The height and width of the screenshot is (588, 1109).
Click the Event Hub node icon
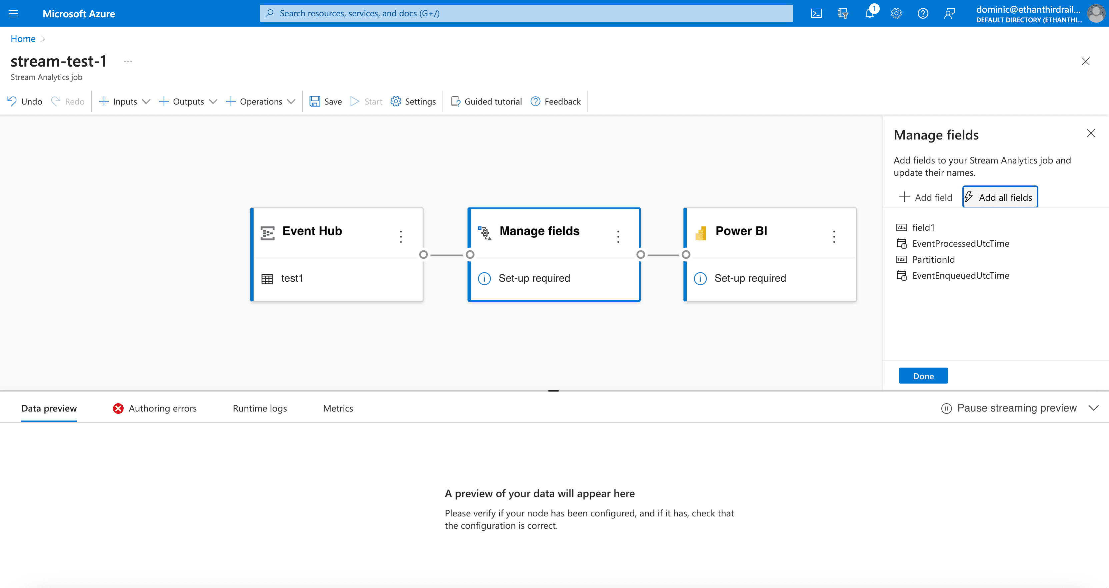tap(267, 233)
